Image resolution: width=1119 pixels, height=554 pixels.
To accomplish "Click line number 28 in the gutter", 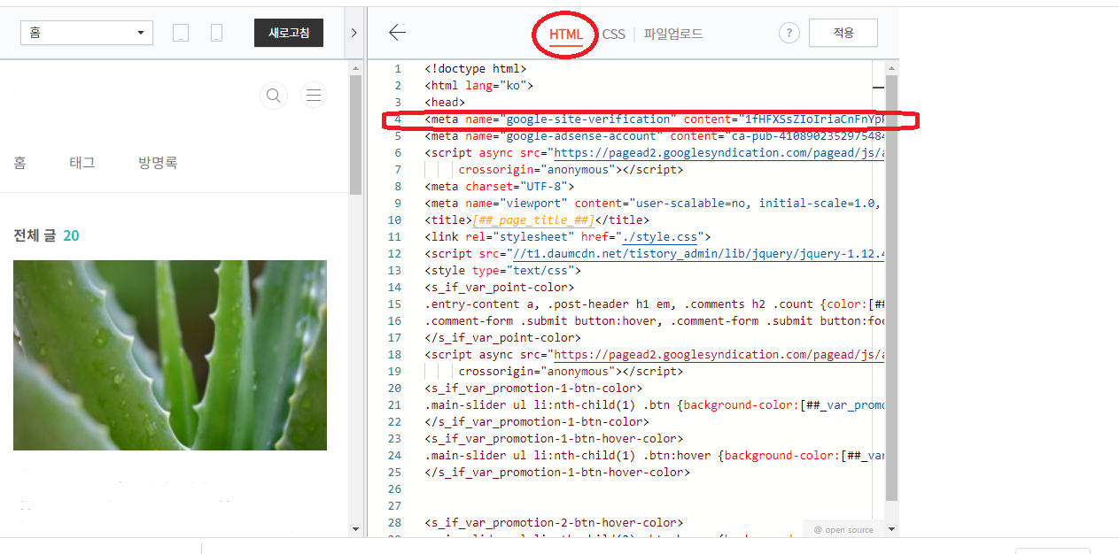I will tap(394, 522).
